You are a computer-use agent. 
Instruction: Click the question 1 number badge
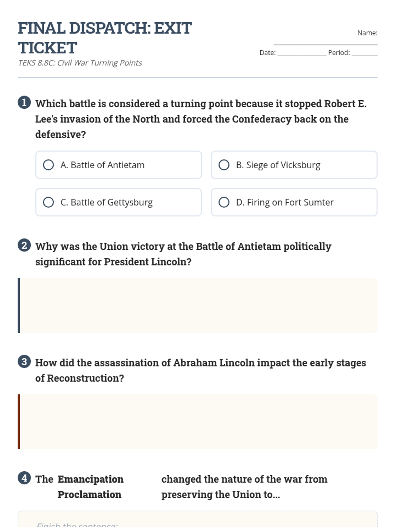[x=24, y=102]
